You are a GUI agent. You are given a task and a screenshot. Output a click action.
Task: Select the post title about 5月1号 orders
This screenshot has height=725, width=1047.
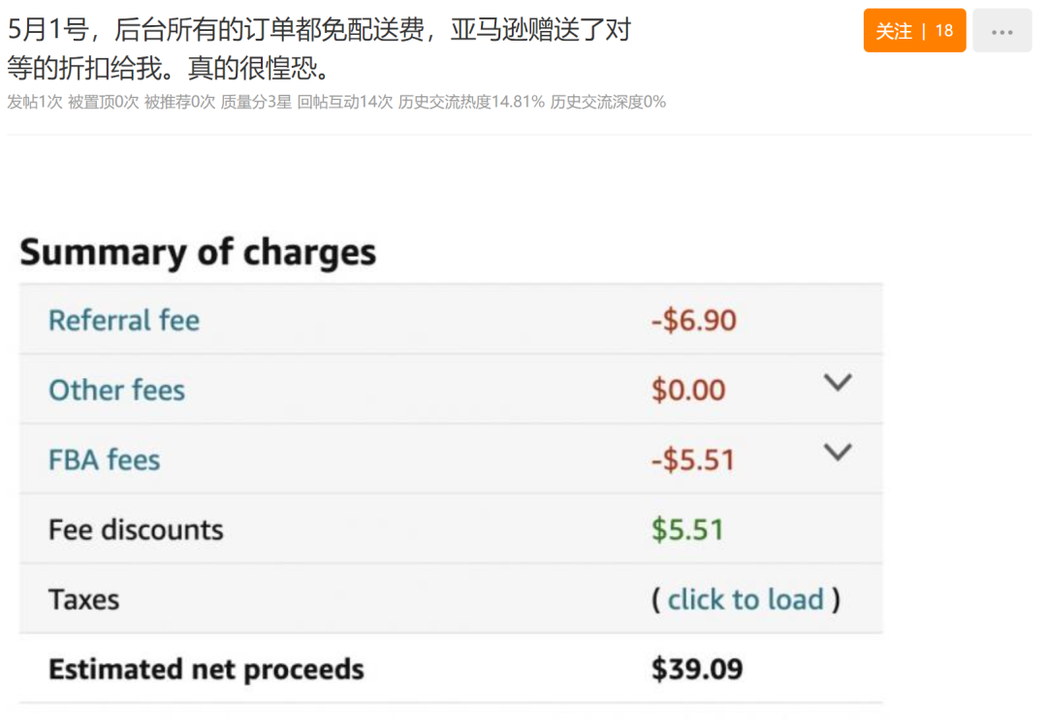pos(319,48)
